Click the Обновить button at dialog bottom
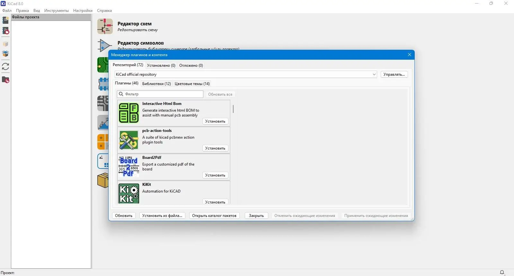The width and height of the screenshot is (514, 276). click(124, 216)
